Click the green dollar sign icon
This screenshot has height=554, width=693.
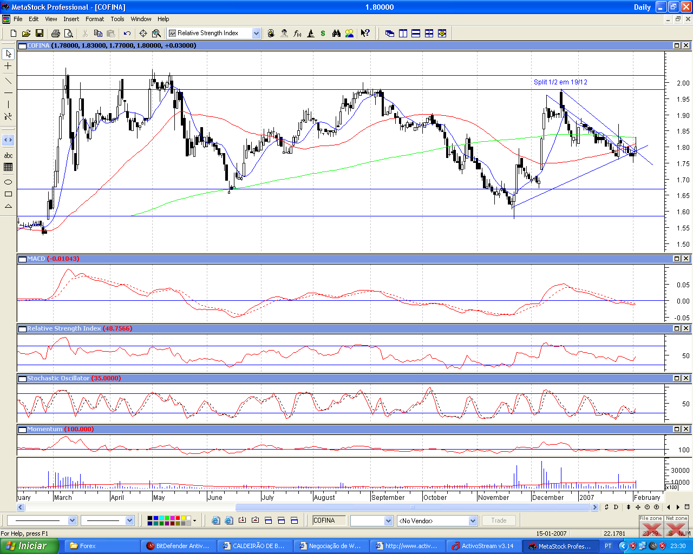[323, 34]
